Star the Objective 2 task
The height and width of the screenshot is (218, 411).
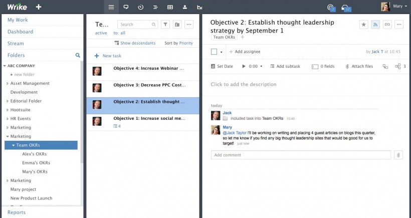pos(363,25)
